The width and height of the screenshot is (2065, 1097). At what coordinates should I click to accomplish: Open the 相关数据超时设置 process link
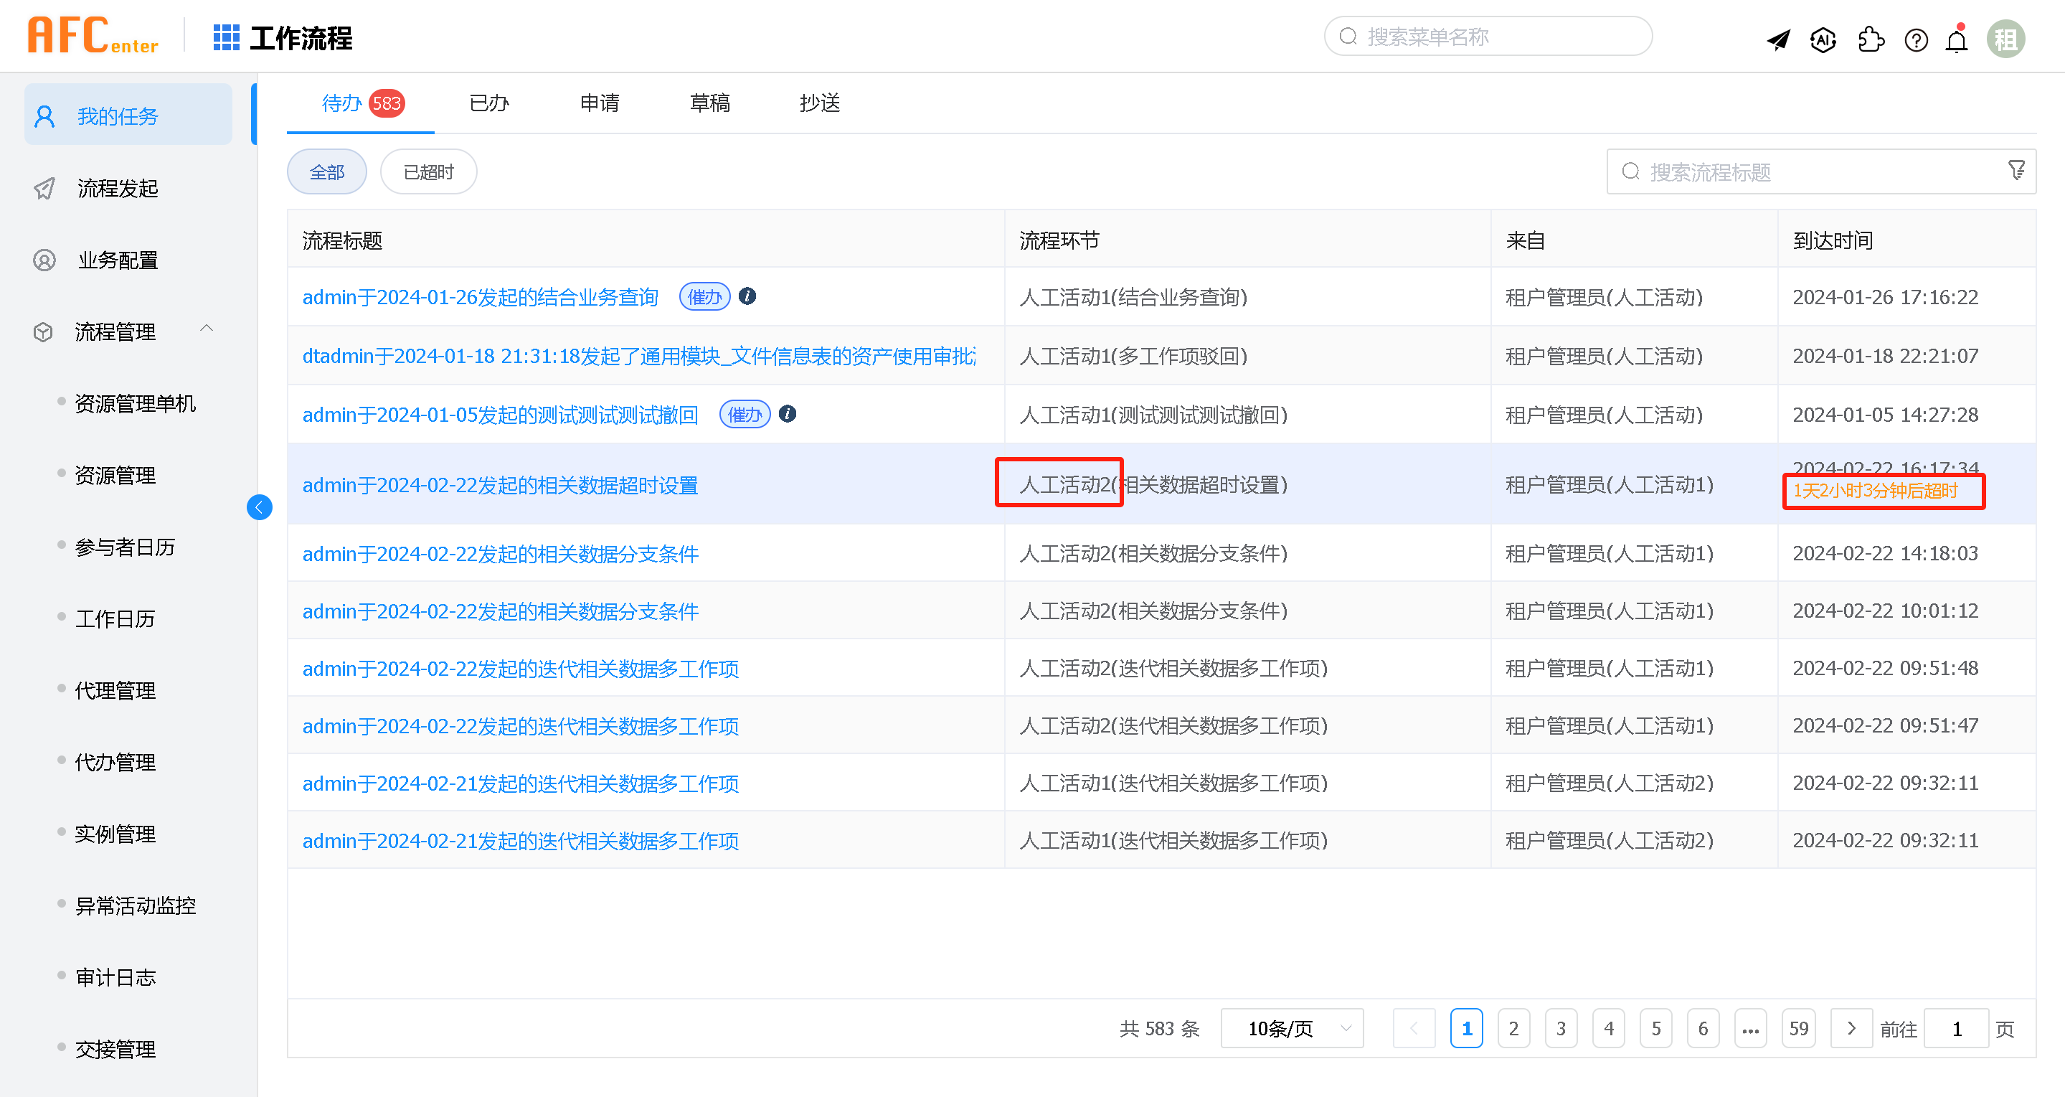pyautogui.click(x=498, y=484)
